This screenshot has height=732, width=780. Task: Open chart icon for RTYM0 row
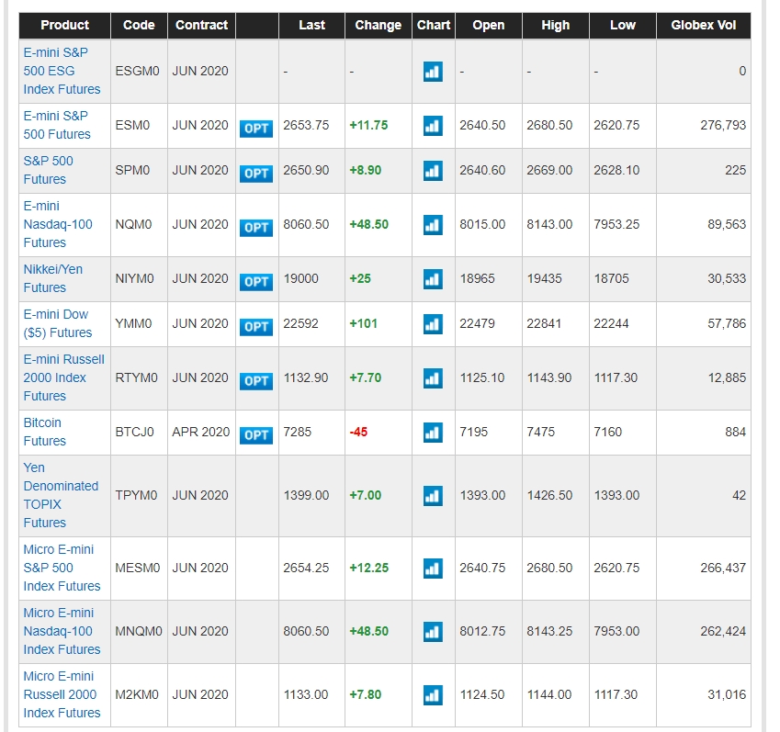(433, 378)
